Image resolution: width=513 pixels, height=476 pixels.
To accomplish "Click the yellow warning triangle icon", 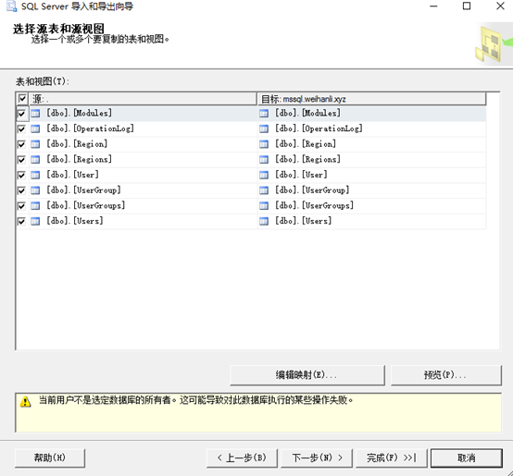I will tap(26, 402).
